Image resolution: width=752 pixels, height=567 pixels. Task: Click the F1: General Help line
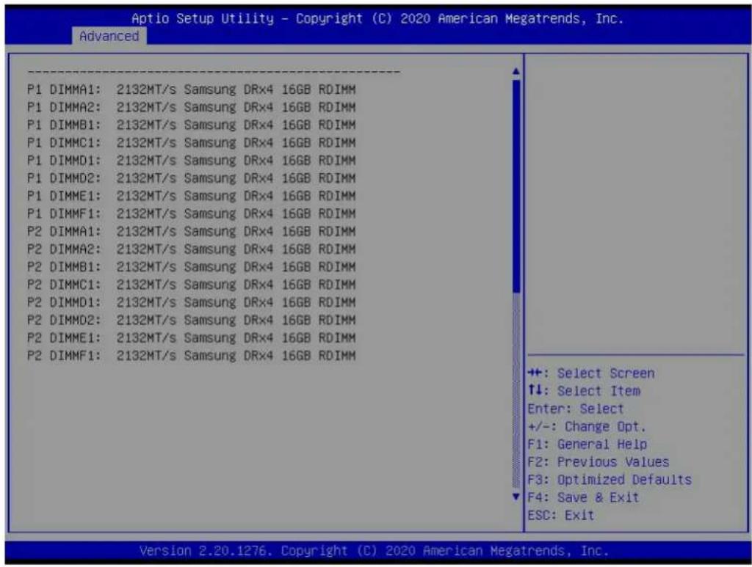[x=587, y=444]
